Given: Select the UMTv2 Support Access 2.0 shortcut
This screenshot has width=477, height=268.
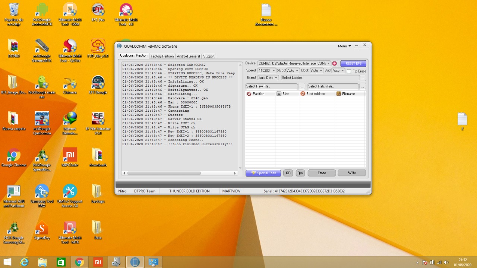Looking at the screenshot, I should [x=70, y=196].
